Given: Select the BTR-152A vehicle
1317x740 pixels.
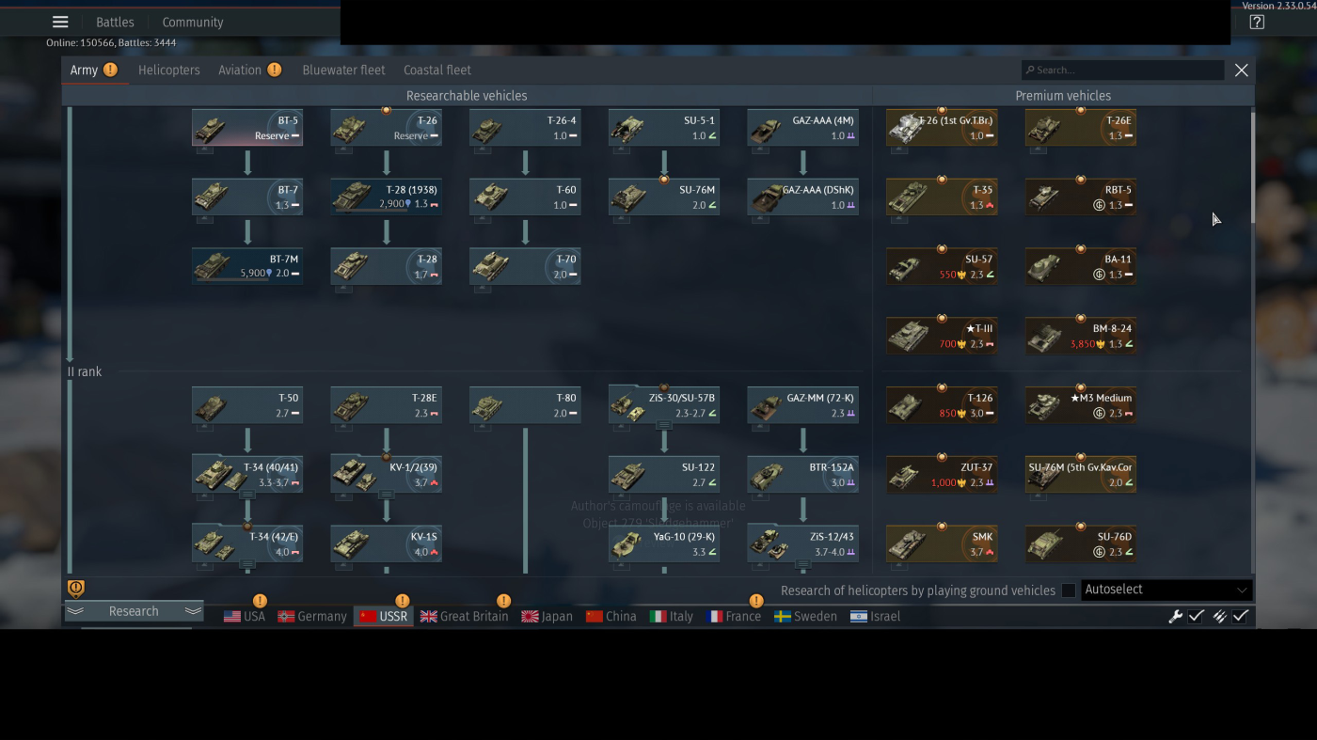Looking at the screenshot, I should coord(803,476).
